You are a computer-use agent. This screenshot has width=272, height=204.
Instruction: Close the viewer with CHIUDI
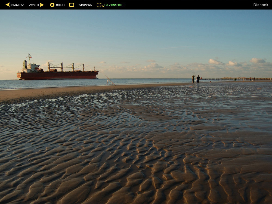61,5
